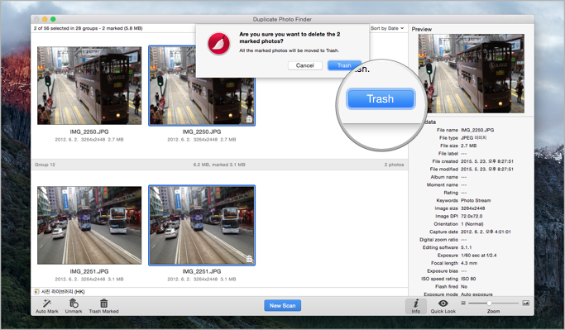The image size is (565, 330).
Task: Confirm deletion with Trash button in dialog
Action: [344, 65]
